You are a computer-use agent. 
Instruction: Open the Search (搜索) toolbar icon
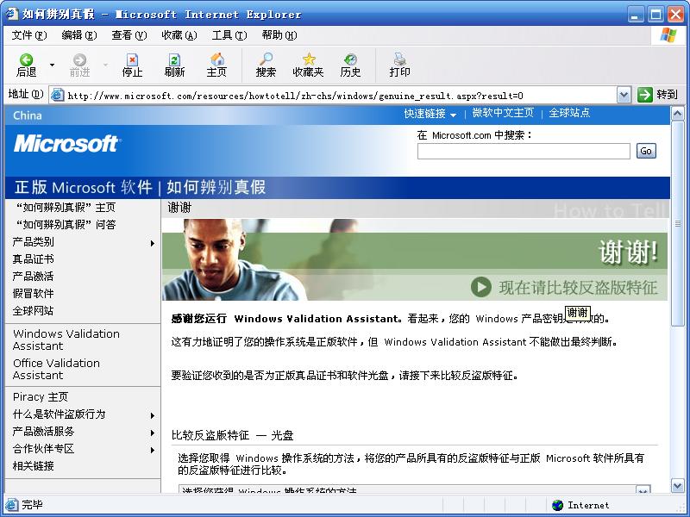tap(266, 65)
